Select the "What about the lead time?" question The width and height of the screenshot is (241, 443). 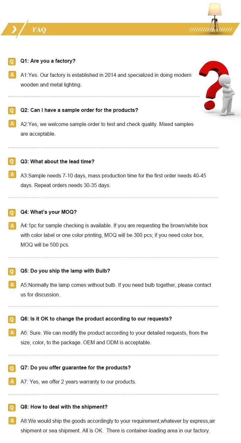click(58, 161)
